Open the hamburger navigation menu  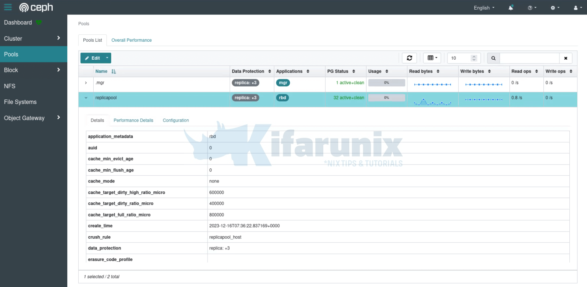pyautogui.click(x=8, y=7)
